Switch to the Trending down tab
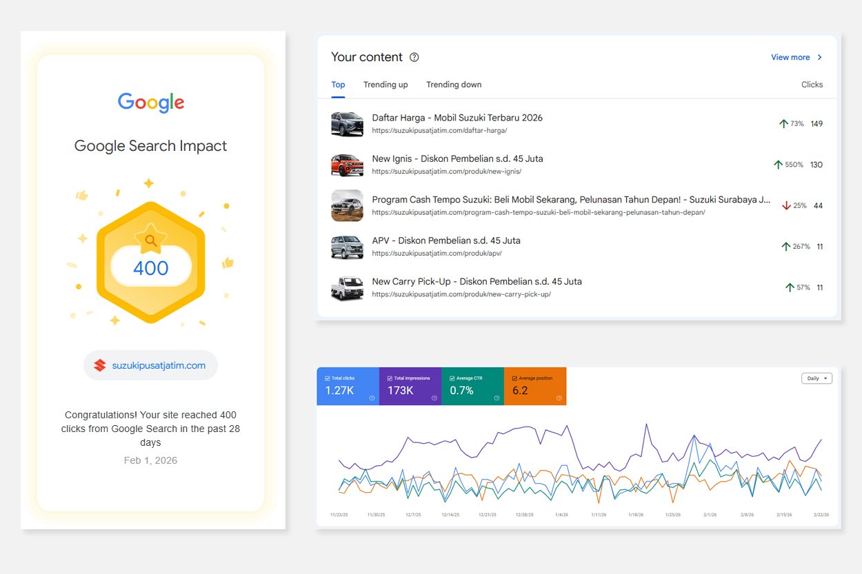 pos(454,85)
